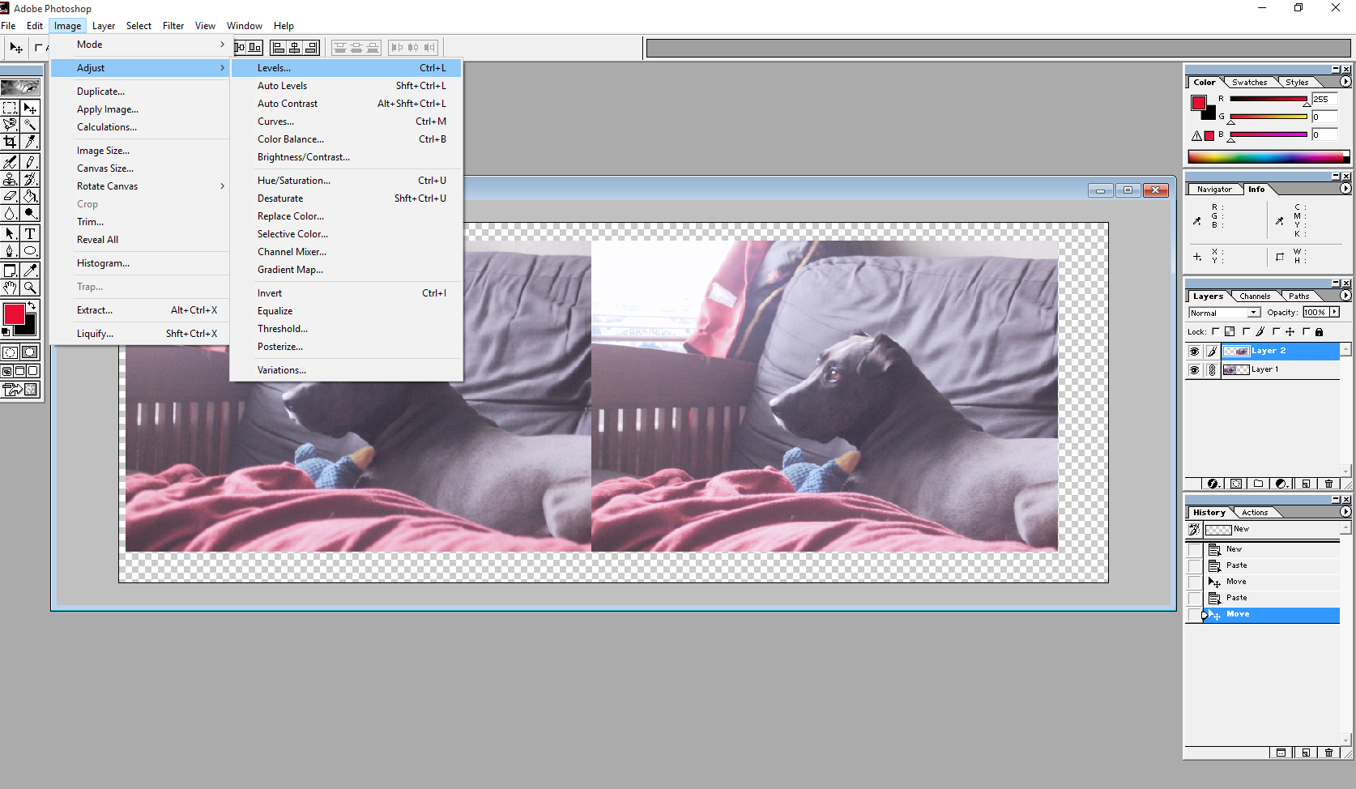
Task: Select the Airbrush tool
Action: click(10, 162)
